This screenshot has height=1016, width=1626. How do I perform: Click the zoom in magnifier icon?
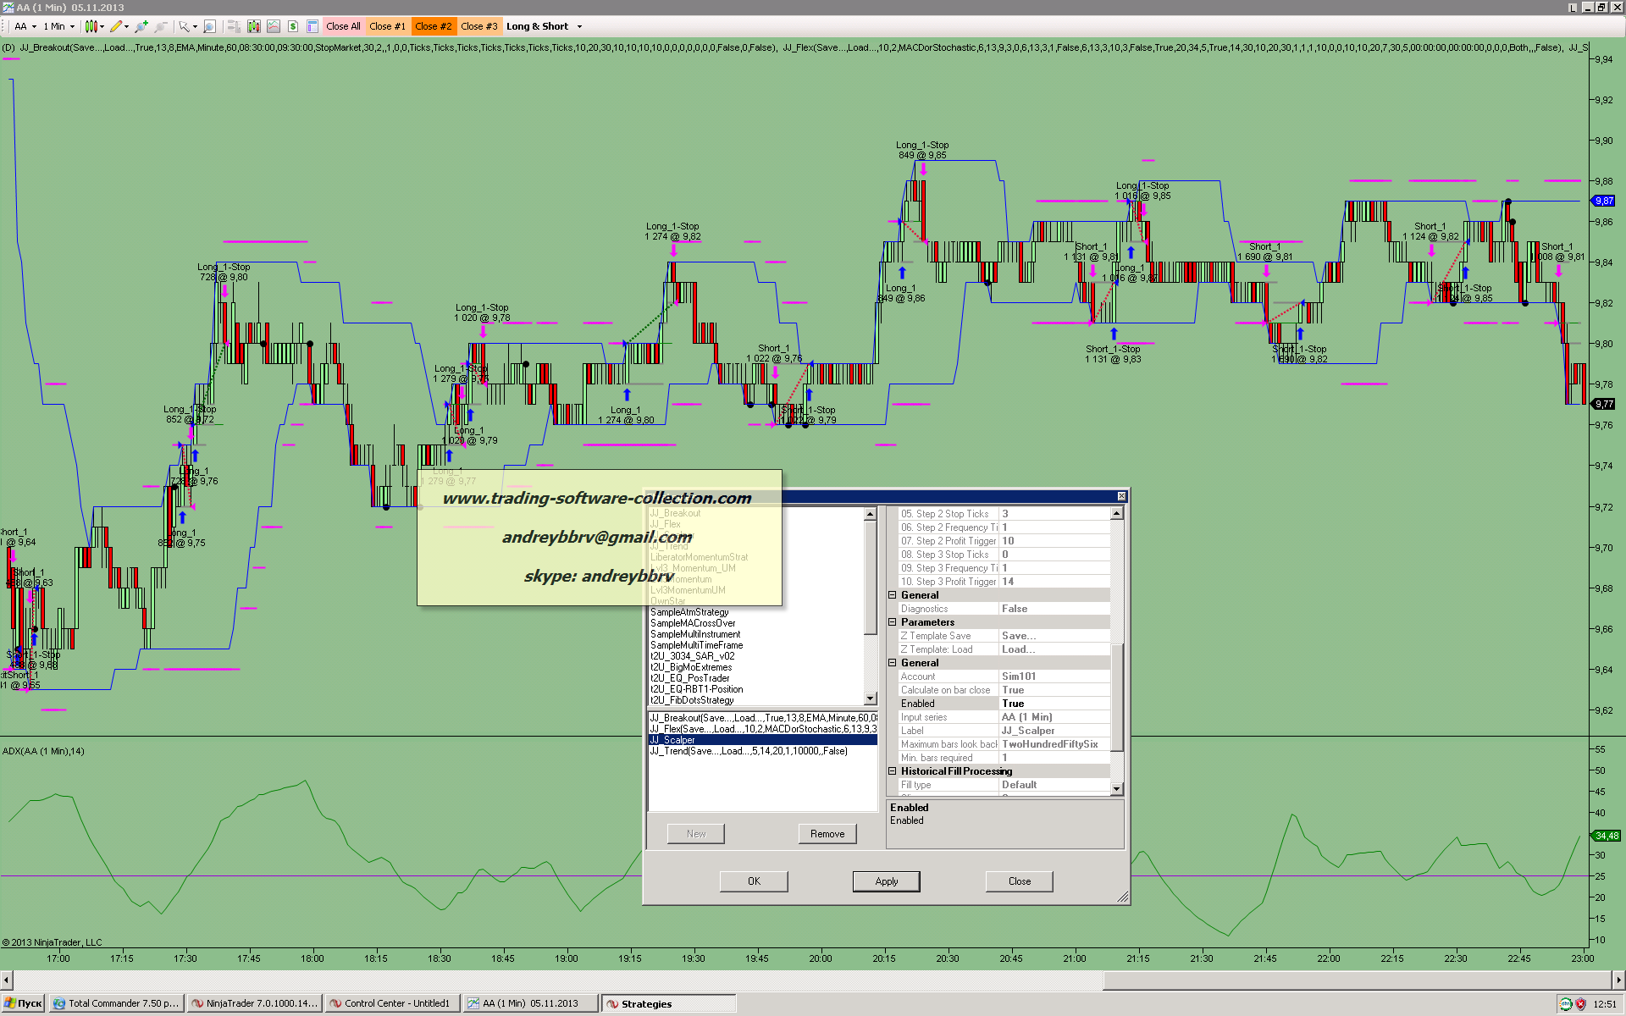(141, 26)
